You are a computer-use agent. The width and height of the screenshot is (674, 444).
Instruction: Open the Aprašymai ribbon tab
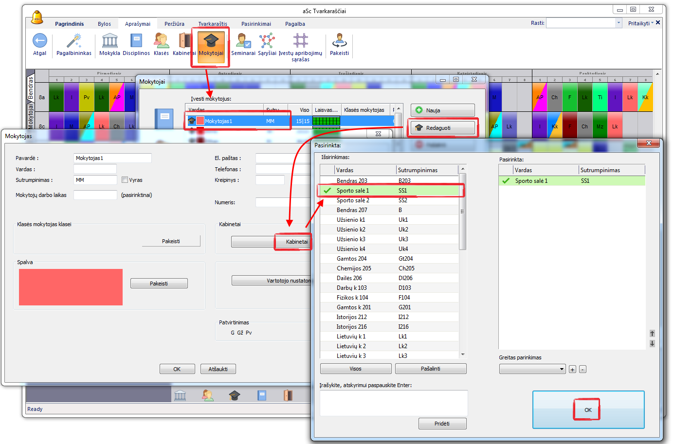(x=138, y=24)
